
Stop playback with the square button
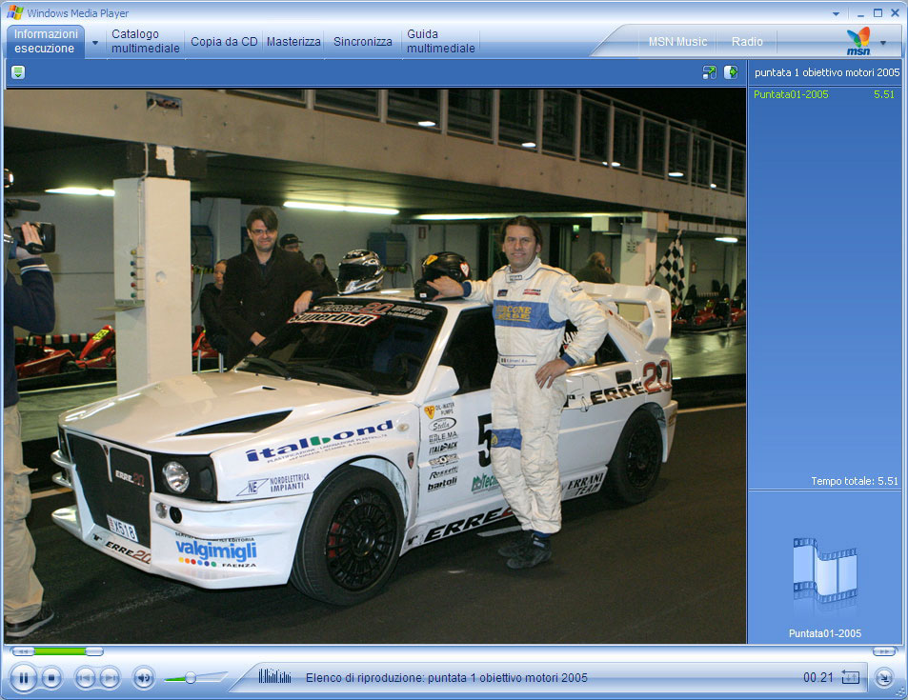coord(51,677)
